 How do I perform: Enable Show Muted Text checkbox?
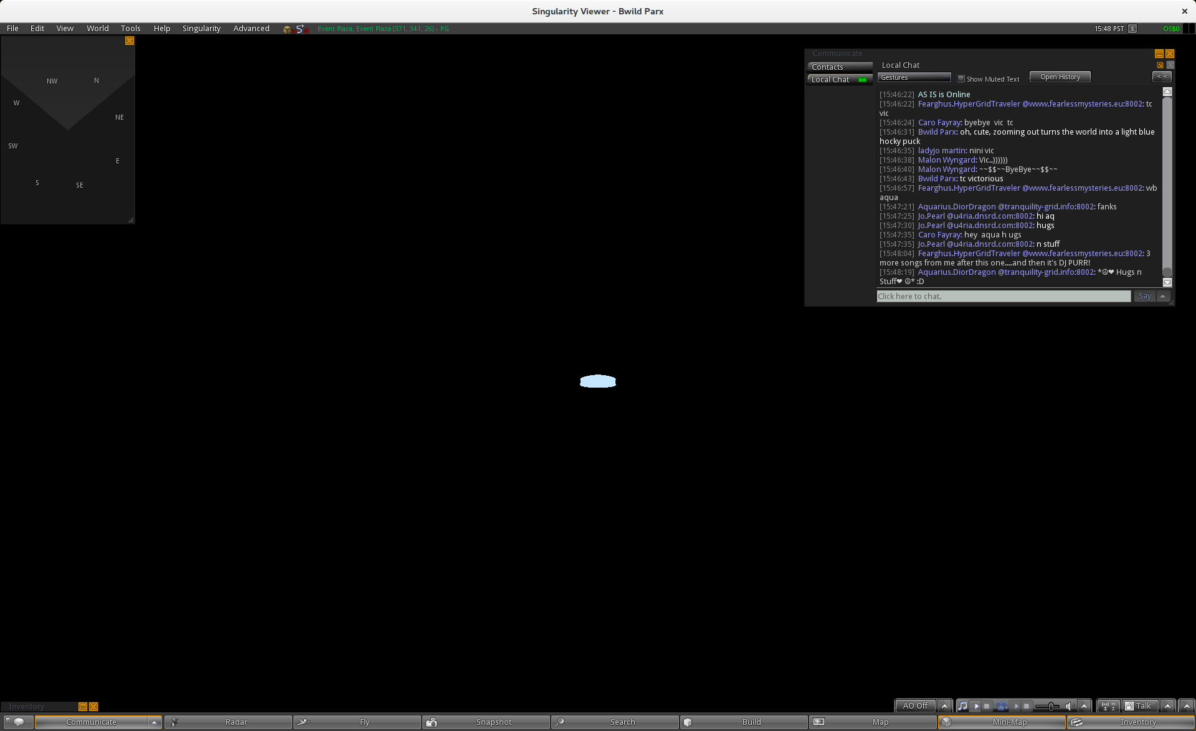pyautogui.click(x=961, y=79)
